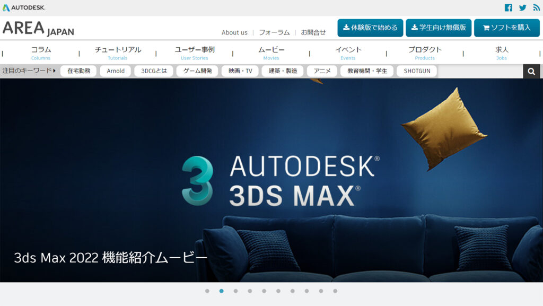Open the コラム Columns menu
Screen dimensions: 543x306
[41, 54]
